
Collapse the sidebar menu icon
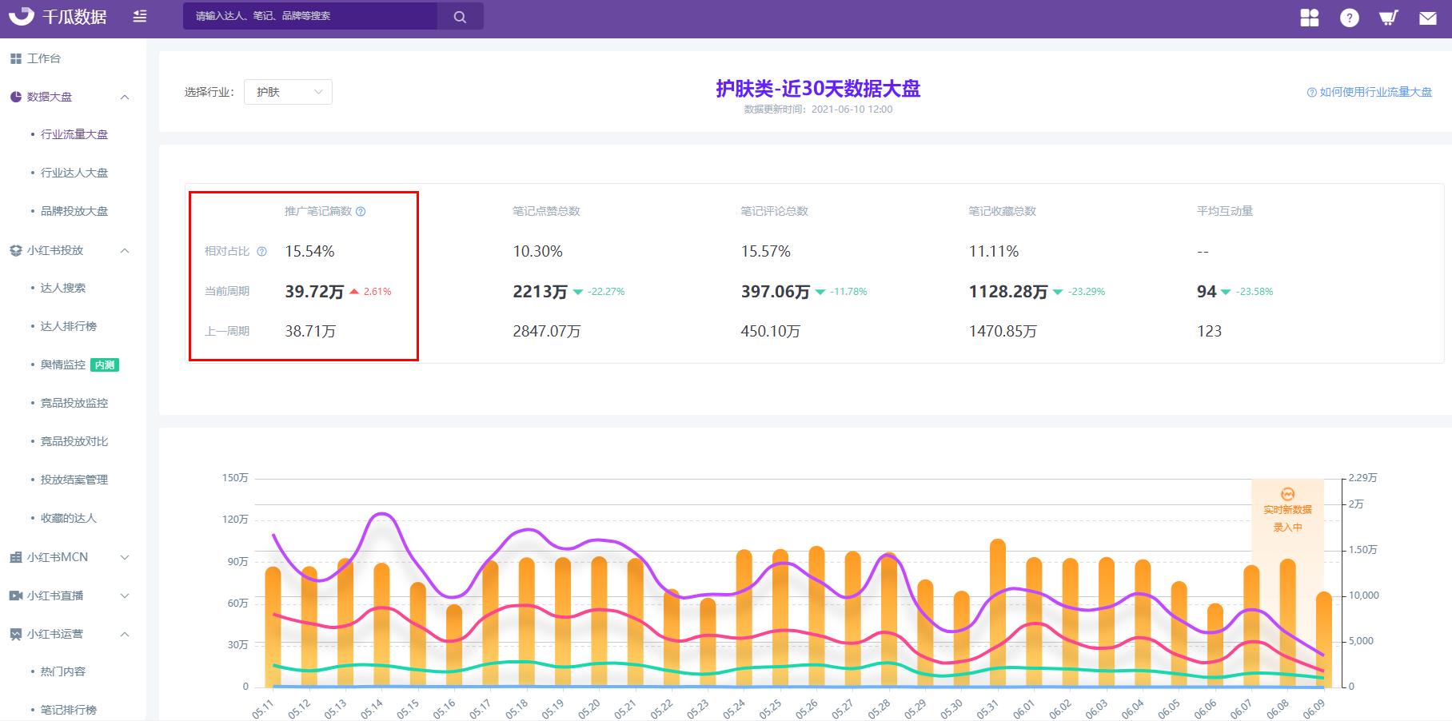pos(140,16)
